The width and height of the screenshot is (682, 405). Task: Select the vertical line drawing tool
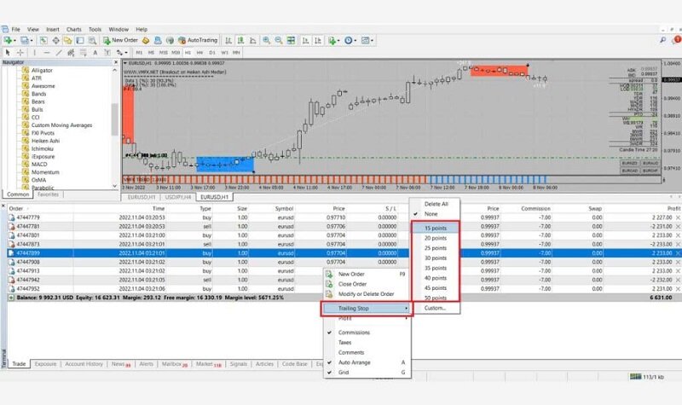(34, 52)
